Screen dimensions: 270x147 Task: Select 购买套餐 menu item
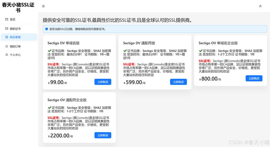coord(19,37)
